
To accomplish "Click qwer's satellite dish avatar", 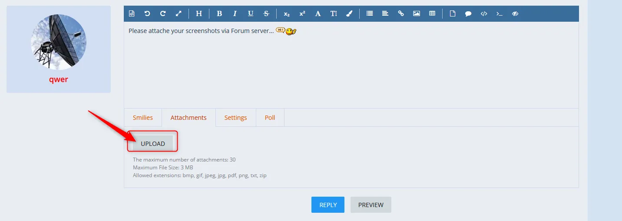I will (x=59, y=42).
